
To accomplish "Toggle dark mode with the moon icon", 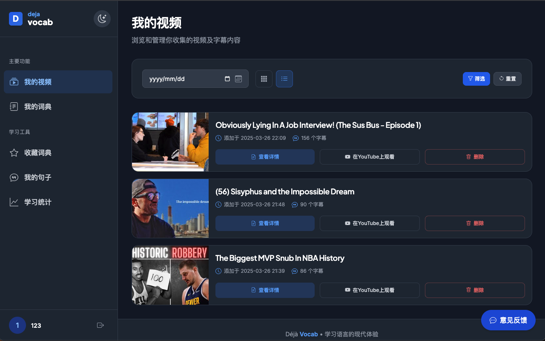I will [x=102, y=19].
